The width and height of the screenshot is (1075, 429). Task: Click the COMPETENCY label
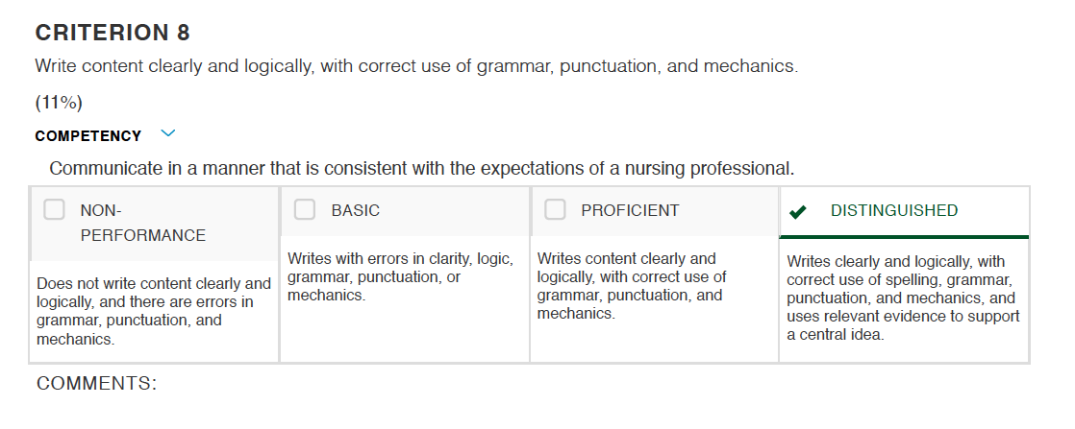87,136
